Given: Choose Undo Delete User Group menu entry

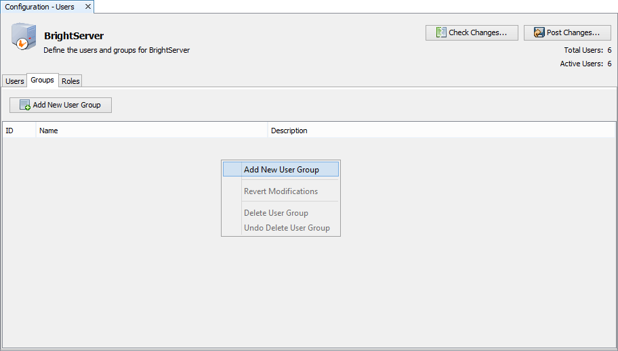Looking at the screenshot, I should [287, 228].
